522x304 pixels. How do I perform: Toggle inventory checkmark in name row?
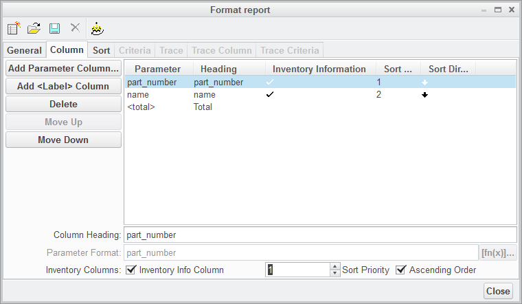click(270, 95)
